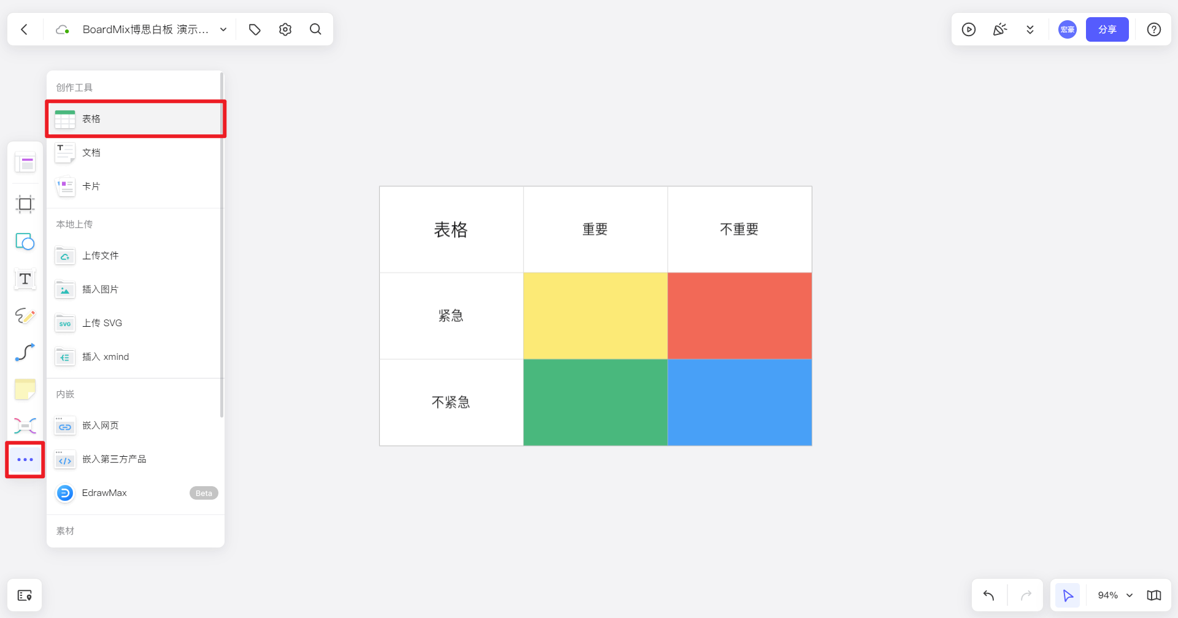Click the green table cell
The height and width of the screenshot is (618, 1178).
coord(595,402)
